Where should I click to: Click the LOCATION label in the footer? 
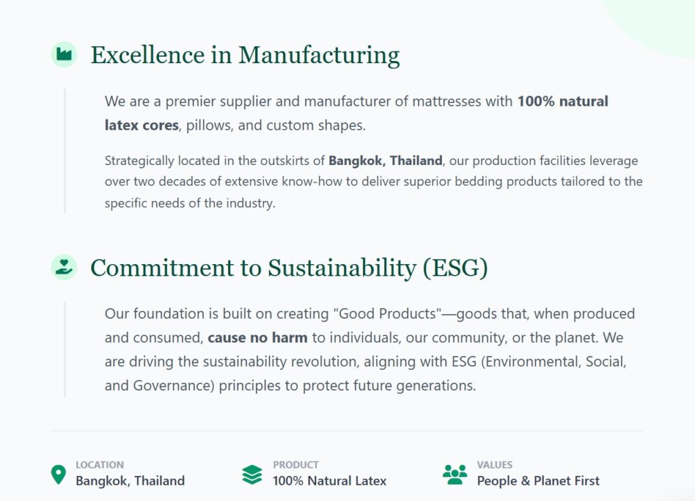pyautogui.click(x=100, y=465)
